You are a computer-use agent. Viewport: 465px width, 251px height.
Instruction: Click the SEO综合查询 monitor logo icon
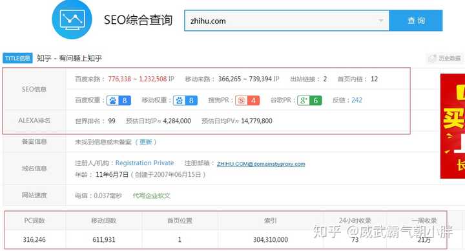click(72, 19)
